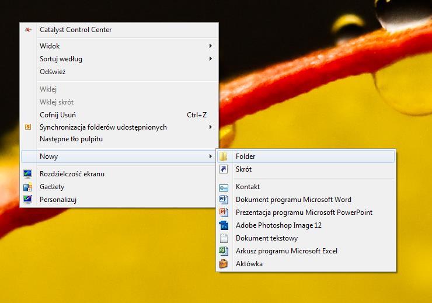The image size is (432, 303).
Task: Create a new Dokument tekstowy
Action: coord(306,238)
